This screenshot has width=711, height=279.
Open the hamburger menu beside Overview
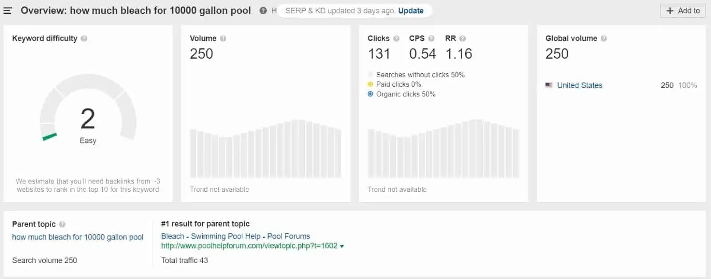pyautogui.click(x=8, y=11)
